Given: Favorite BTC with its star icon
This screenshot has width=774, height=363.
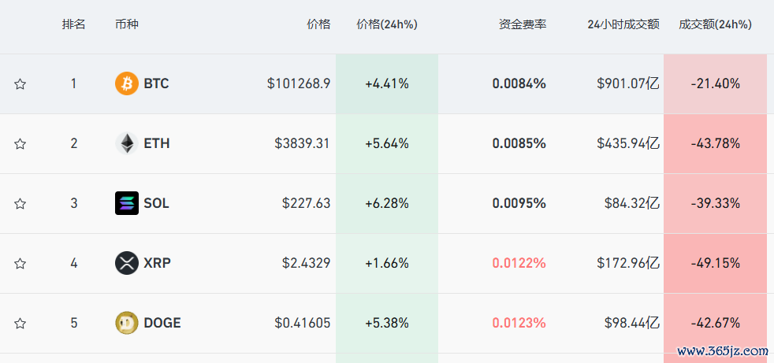Looking at the screenshot, I should tap(20, 83).
